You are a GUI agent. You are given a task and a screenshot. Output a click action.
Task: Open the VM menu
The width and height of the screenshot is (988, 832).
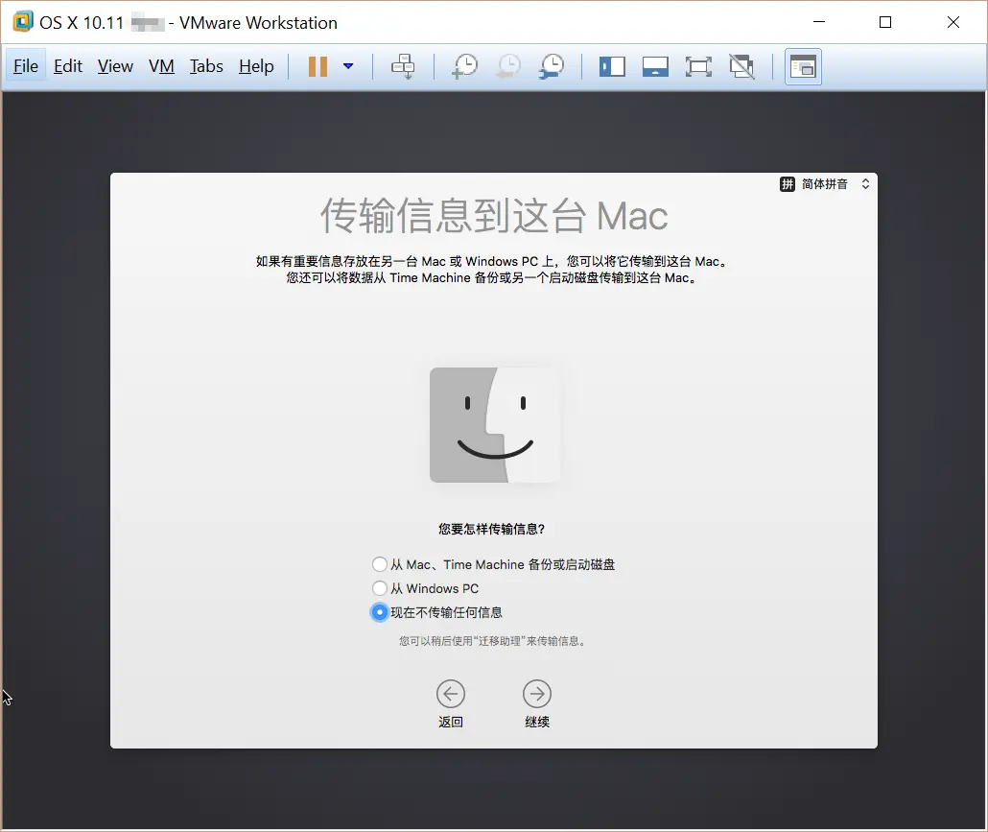161,66
